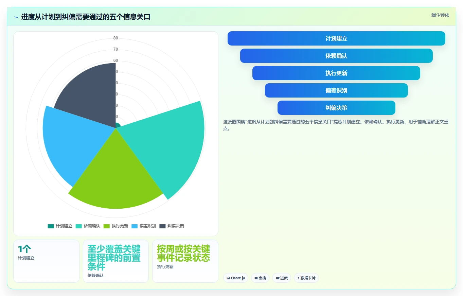
Task: Toggle the 依赖确认 legend item
Action: 88,226
